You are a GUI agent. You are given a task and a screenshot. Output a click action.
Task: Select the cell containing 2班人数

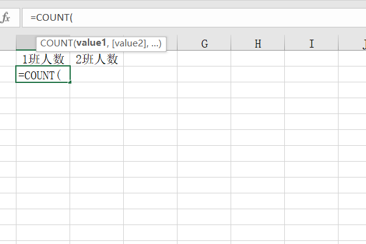click(96, 59)
